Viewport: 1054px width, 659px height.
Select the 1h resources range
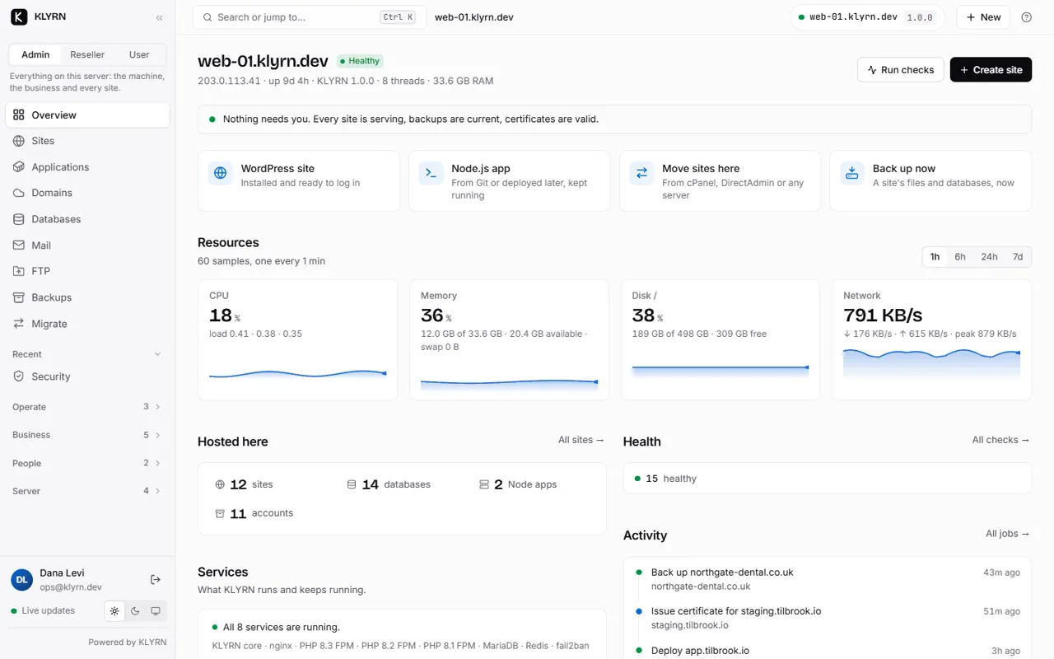[935, 257]
